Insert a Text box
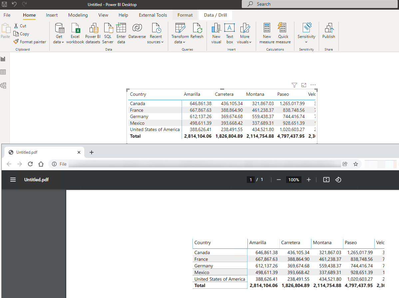 (x=229, y=33)
